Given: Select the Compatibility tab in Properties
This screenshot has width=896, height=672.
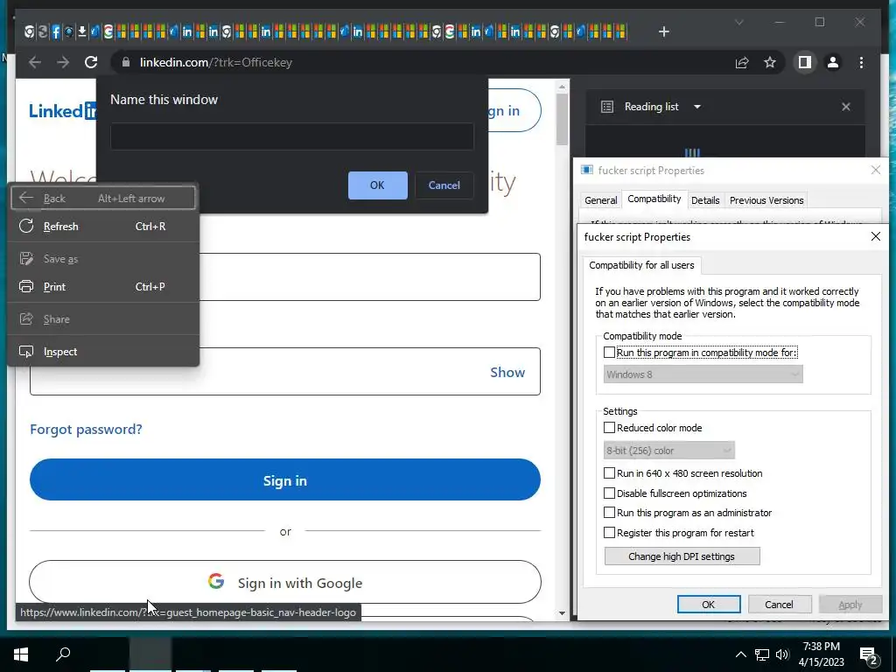Looking at the screenshot, I should (654, 199).
